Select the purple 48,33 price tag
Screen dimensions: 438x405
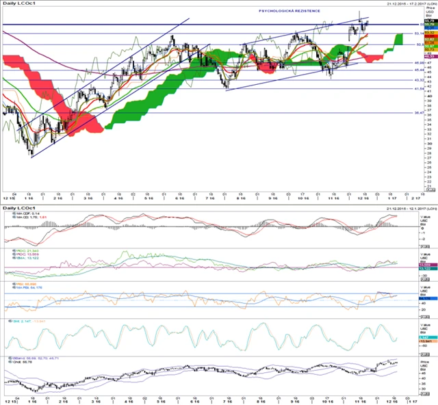pyautogui.click(x=430, y=56)
